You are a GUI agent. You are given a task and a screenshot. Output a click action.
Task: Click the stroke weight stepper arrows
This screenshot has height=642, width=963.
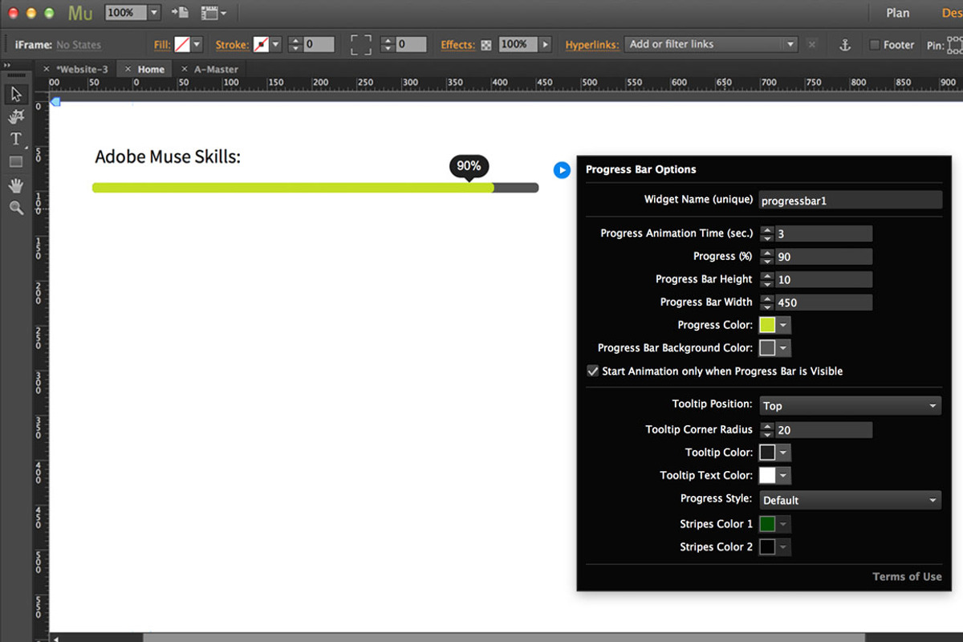295,45
